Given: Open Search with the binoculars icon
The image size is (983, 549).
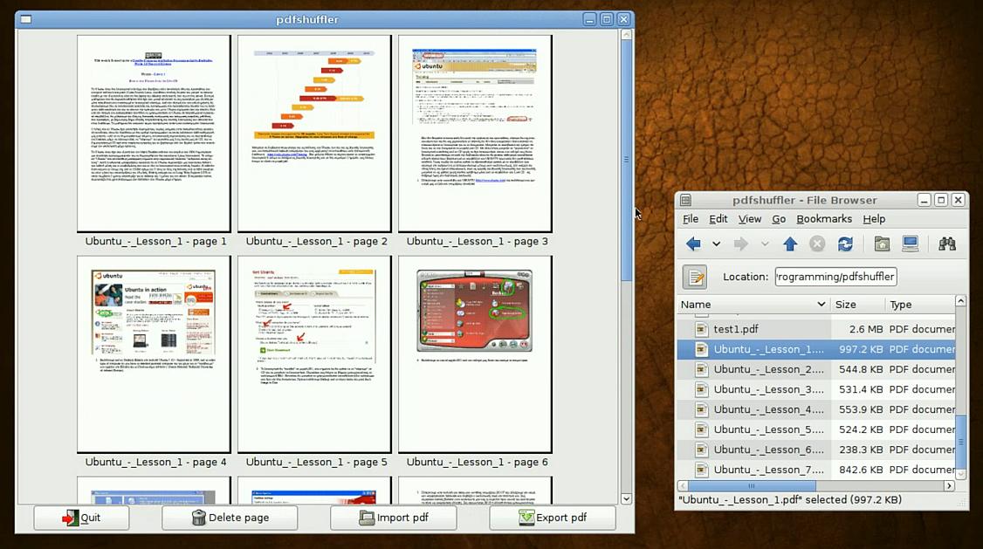Looking at the screenshot, I should 946,244.
